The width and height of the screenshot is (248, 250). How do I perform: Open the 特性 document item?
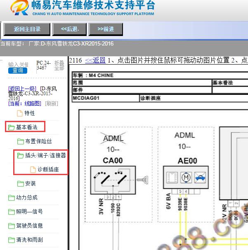[x=30, y=113]
